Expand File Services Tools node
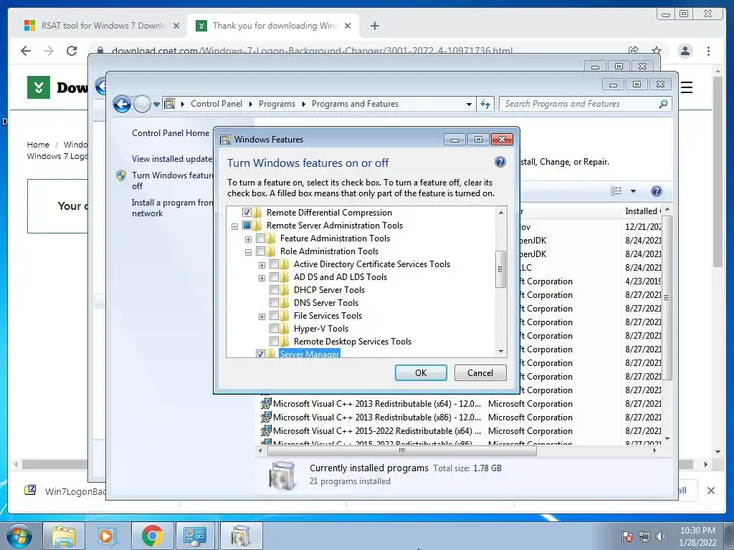The image size is (734, 550). coord(262,317)
